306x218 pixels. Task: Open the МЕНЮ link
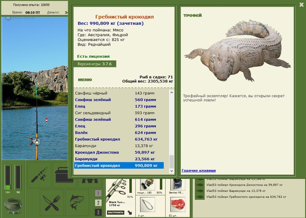point(85,80)
